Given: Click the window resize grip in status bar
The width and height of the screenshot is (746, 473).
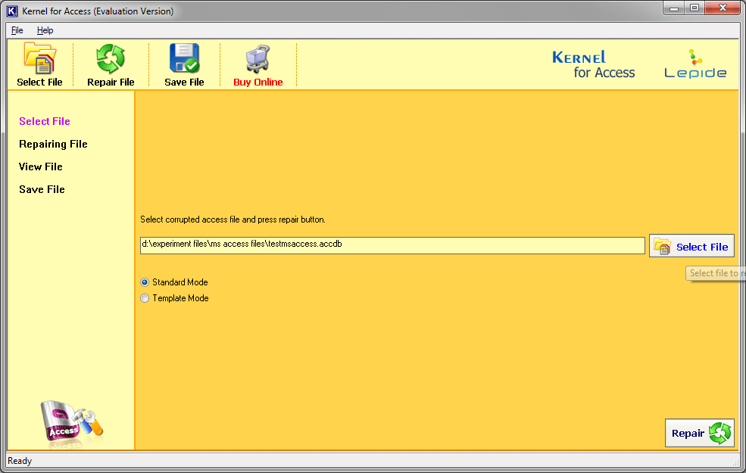Looking at the screenshot, I should pyautogui.click(x=735, y=462).
